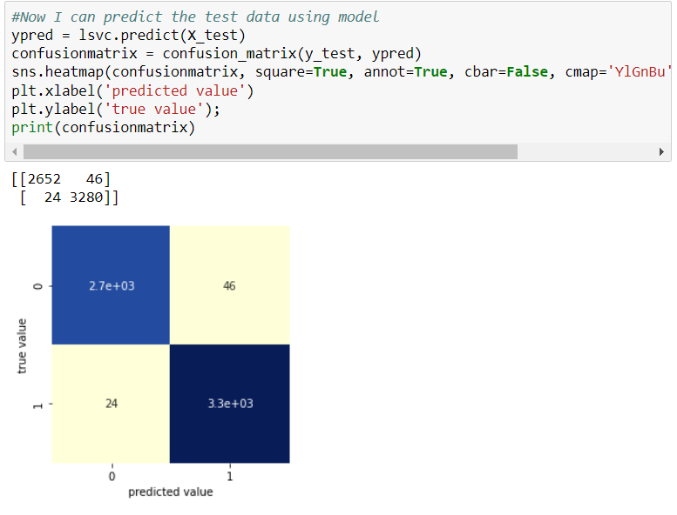
Task: Click the plt.ylabel('true value') line
Action: [x=116, y=109]
